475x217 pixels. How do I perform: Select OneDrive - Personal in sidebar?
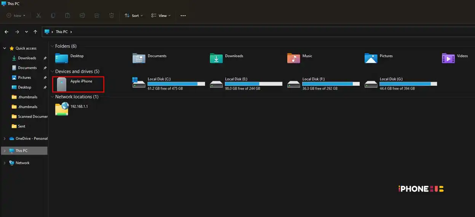(31, 139)
